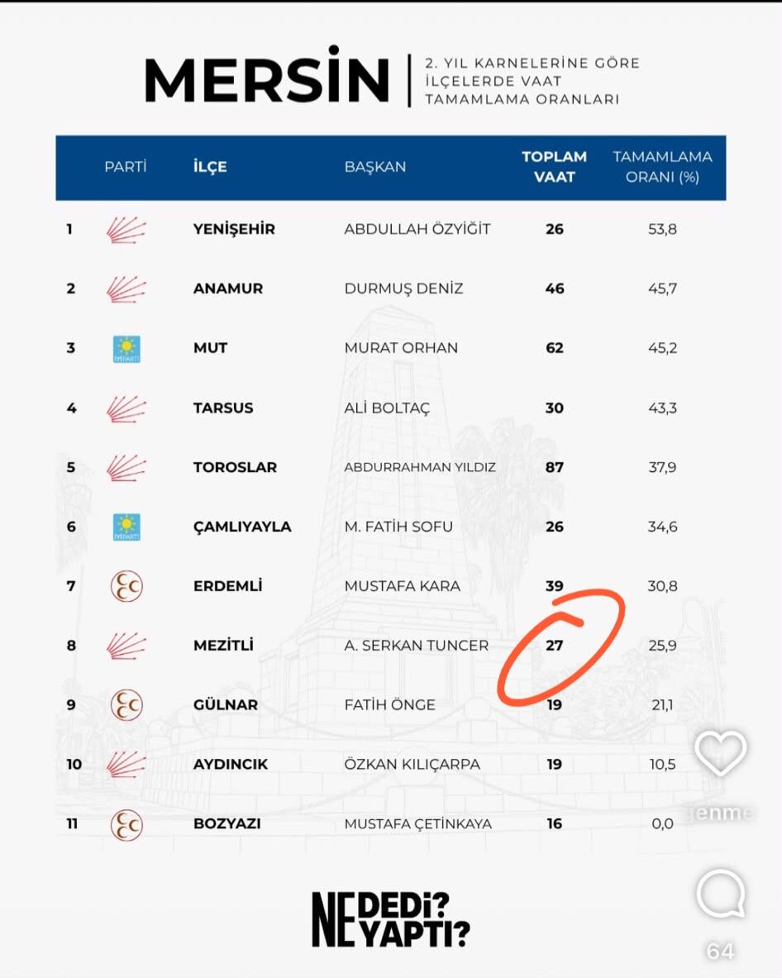Click the TAMAMLAMA ORANI (%) header

(662, 166)
